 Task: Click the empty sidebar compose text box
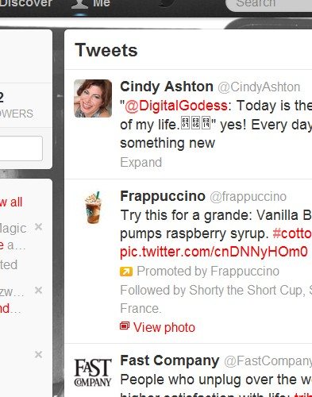coord(21,148)
